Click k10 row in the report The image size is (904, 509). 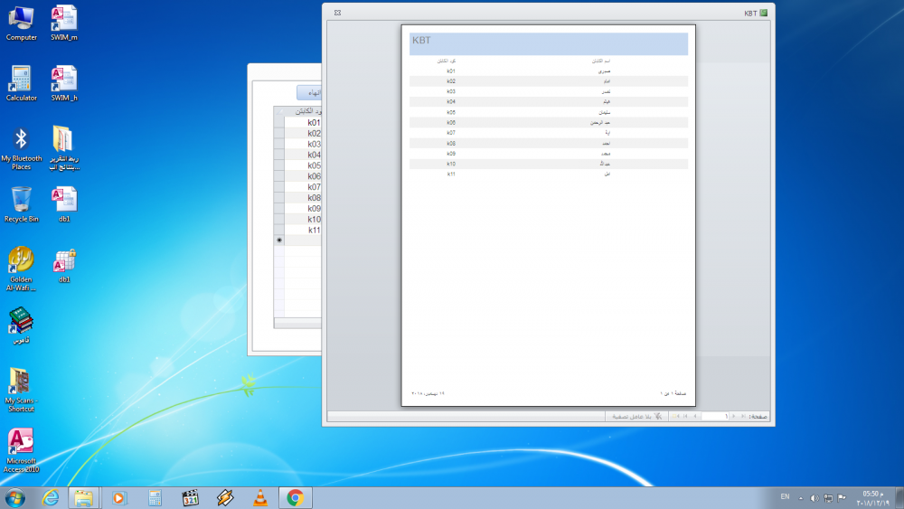tap(549, 164)
